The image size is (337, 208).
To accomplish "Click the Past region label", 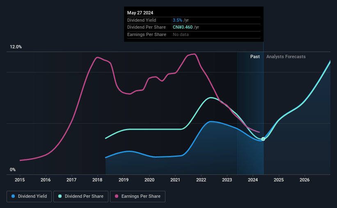I will [x=255, y=57].
